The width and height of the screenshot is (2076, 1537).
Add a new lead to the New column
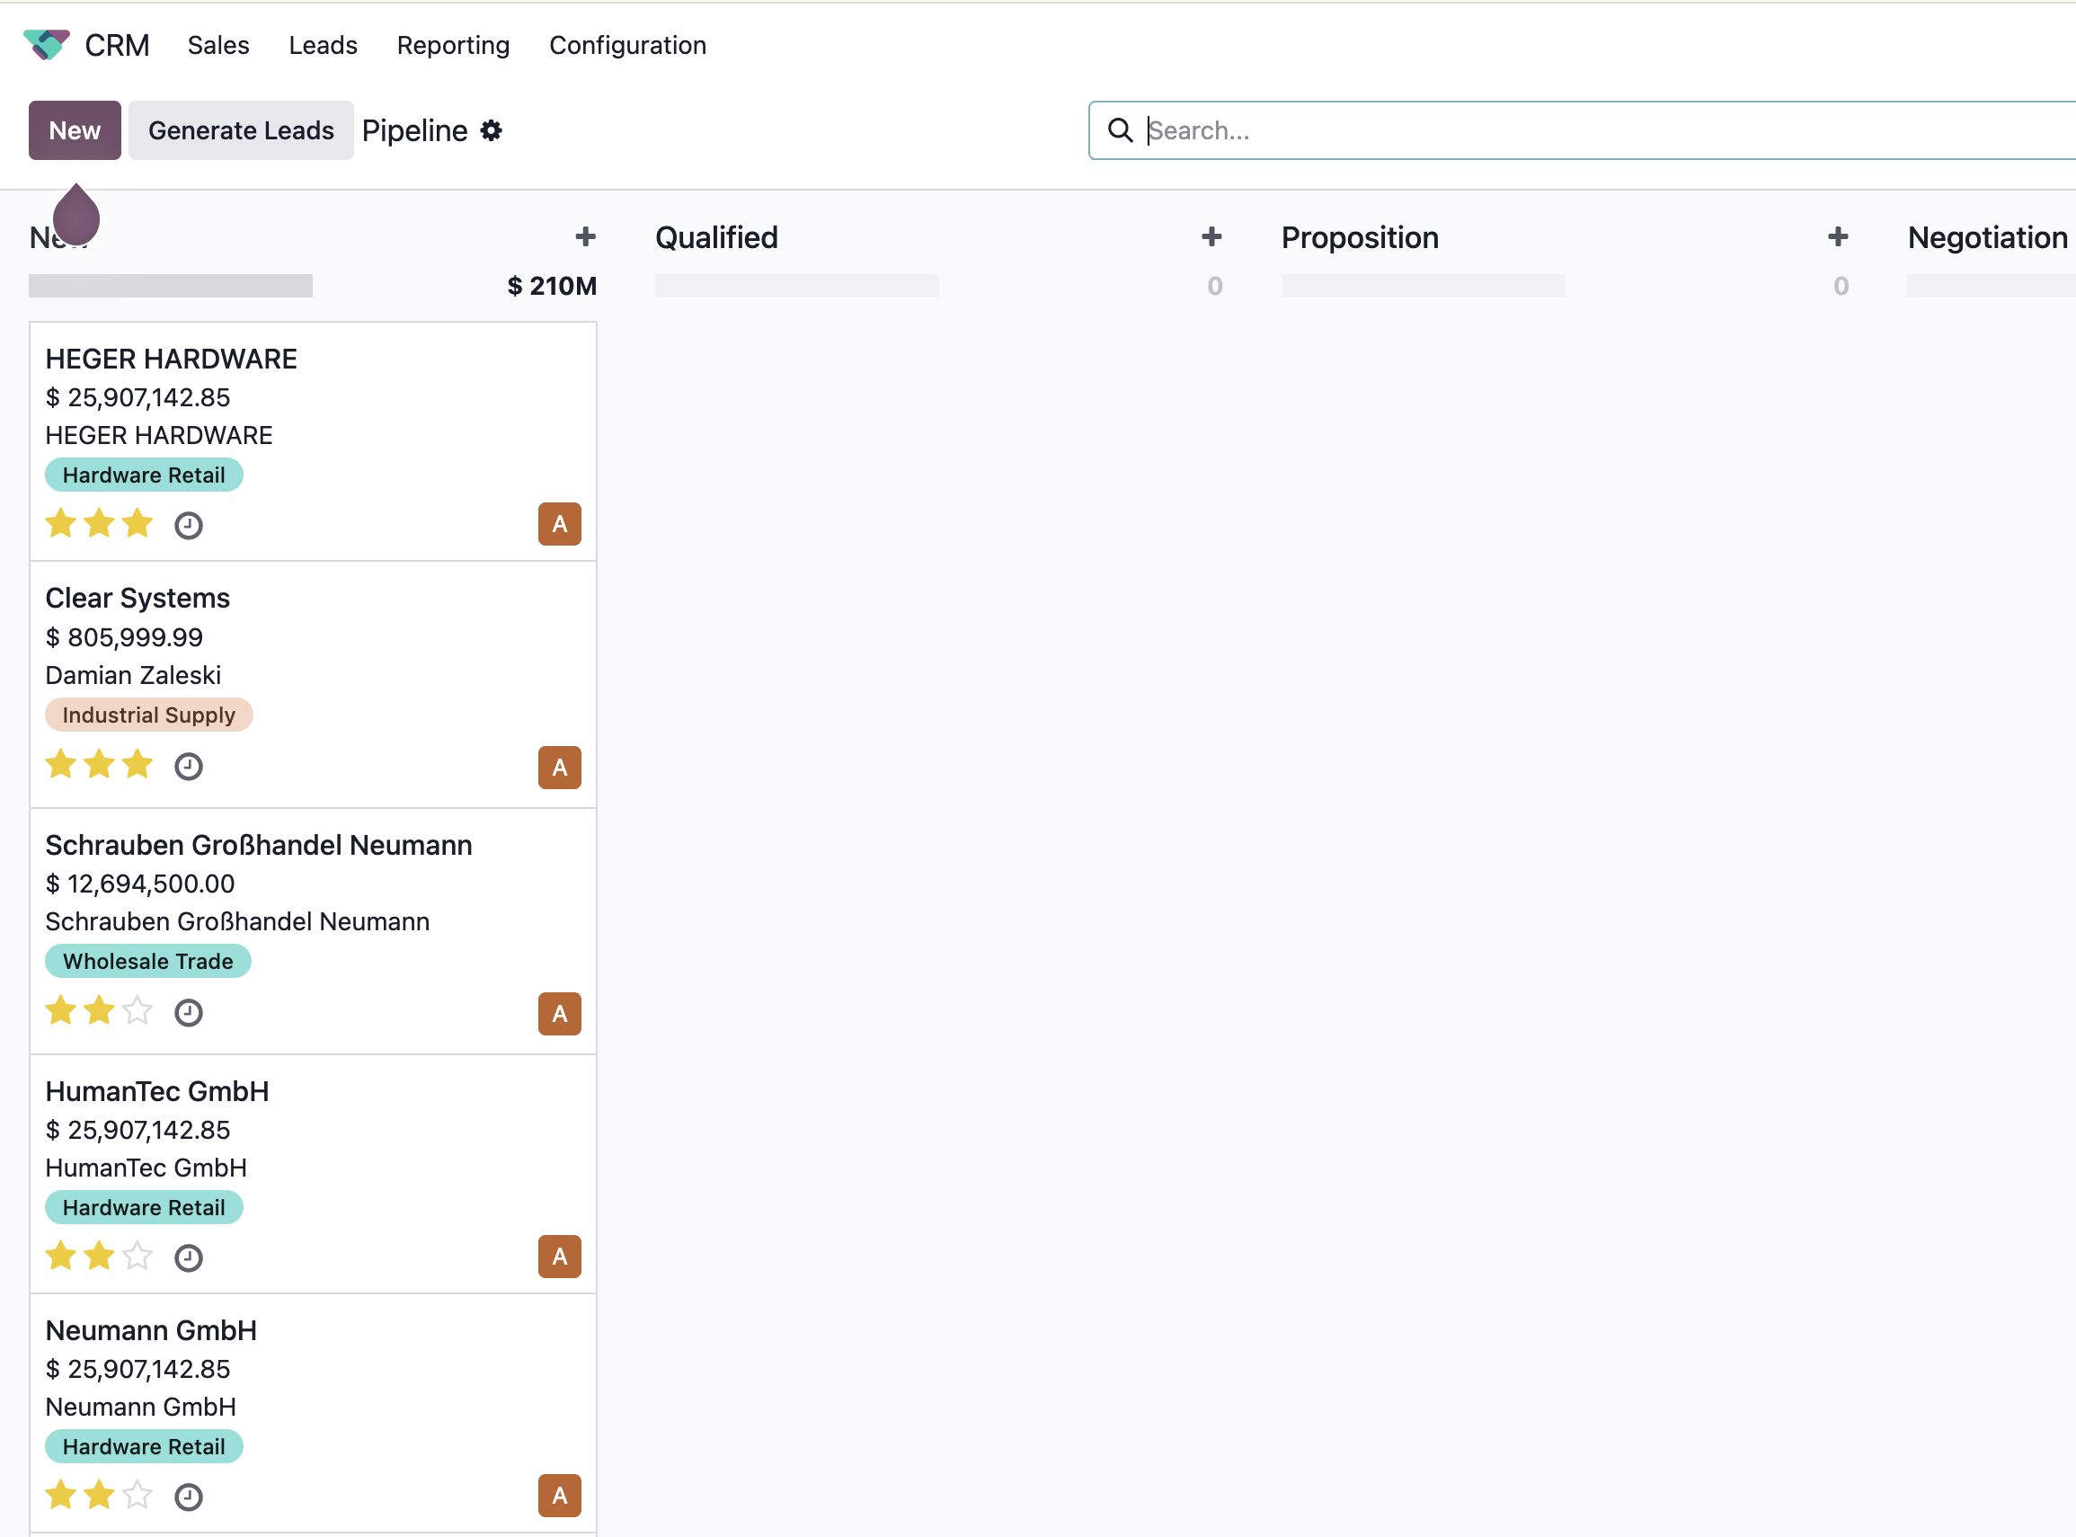pos(585,236)
